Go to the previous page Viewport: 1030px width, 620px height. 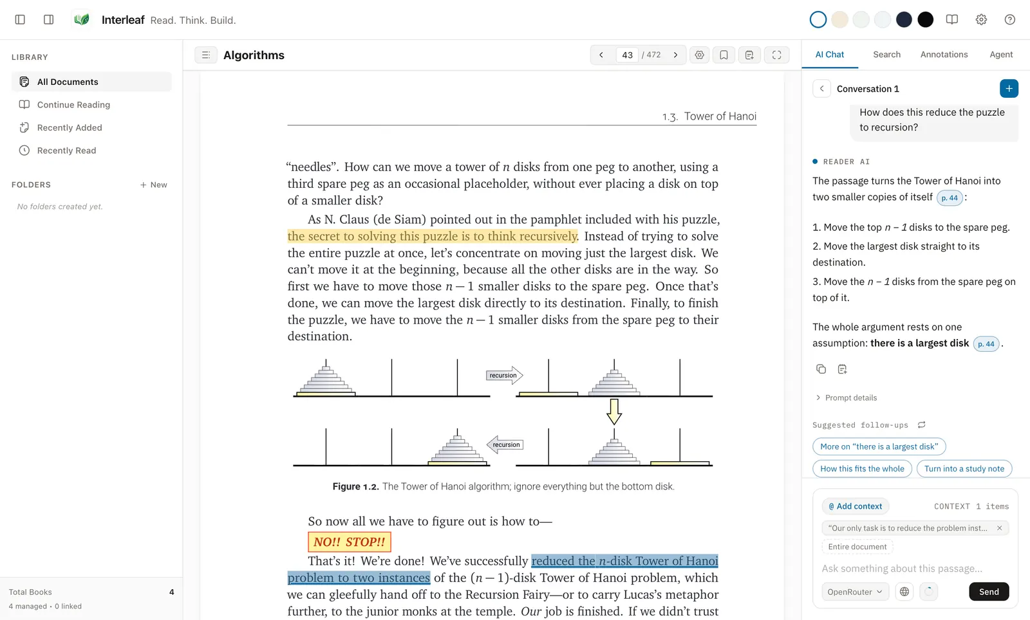tap(601, 55)
